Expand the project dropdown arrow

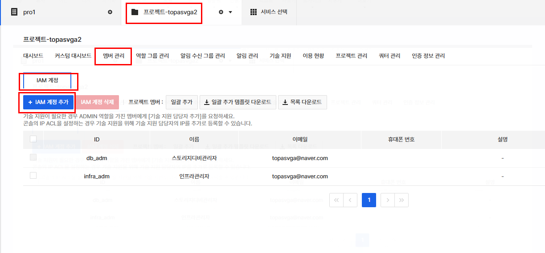point(230,12)
